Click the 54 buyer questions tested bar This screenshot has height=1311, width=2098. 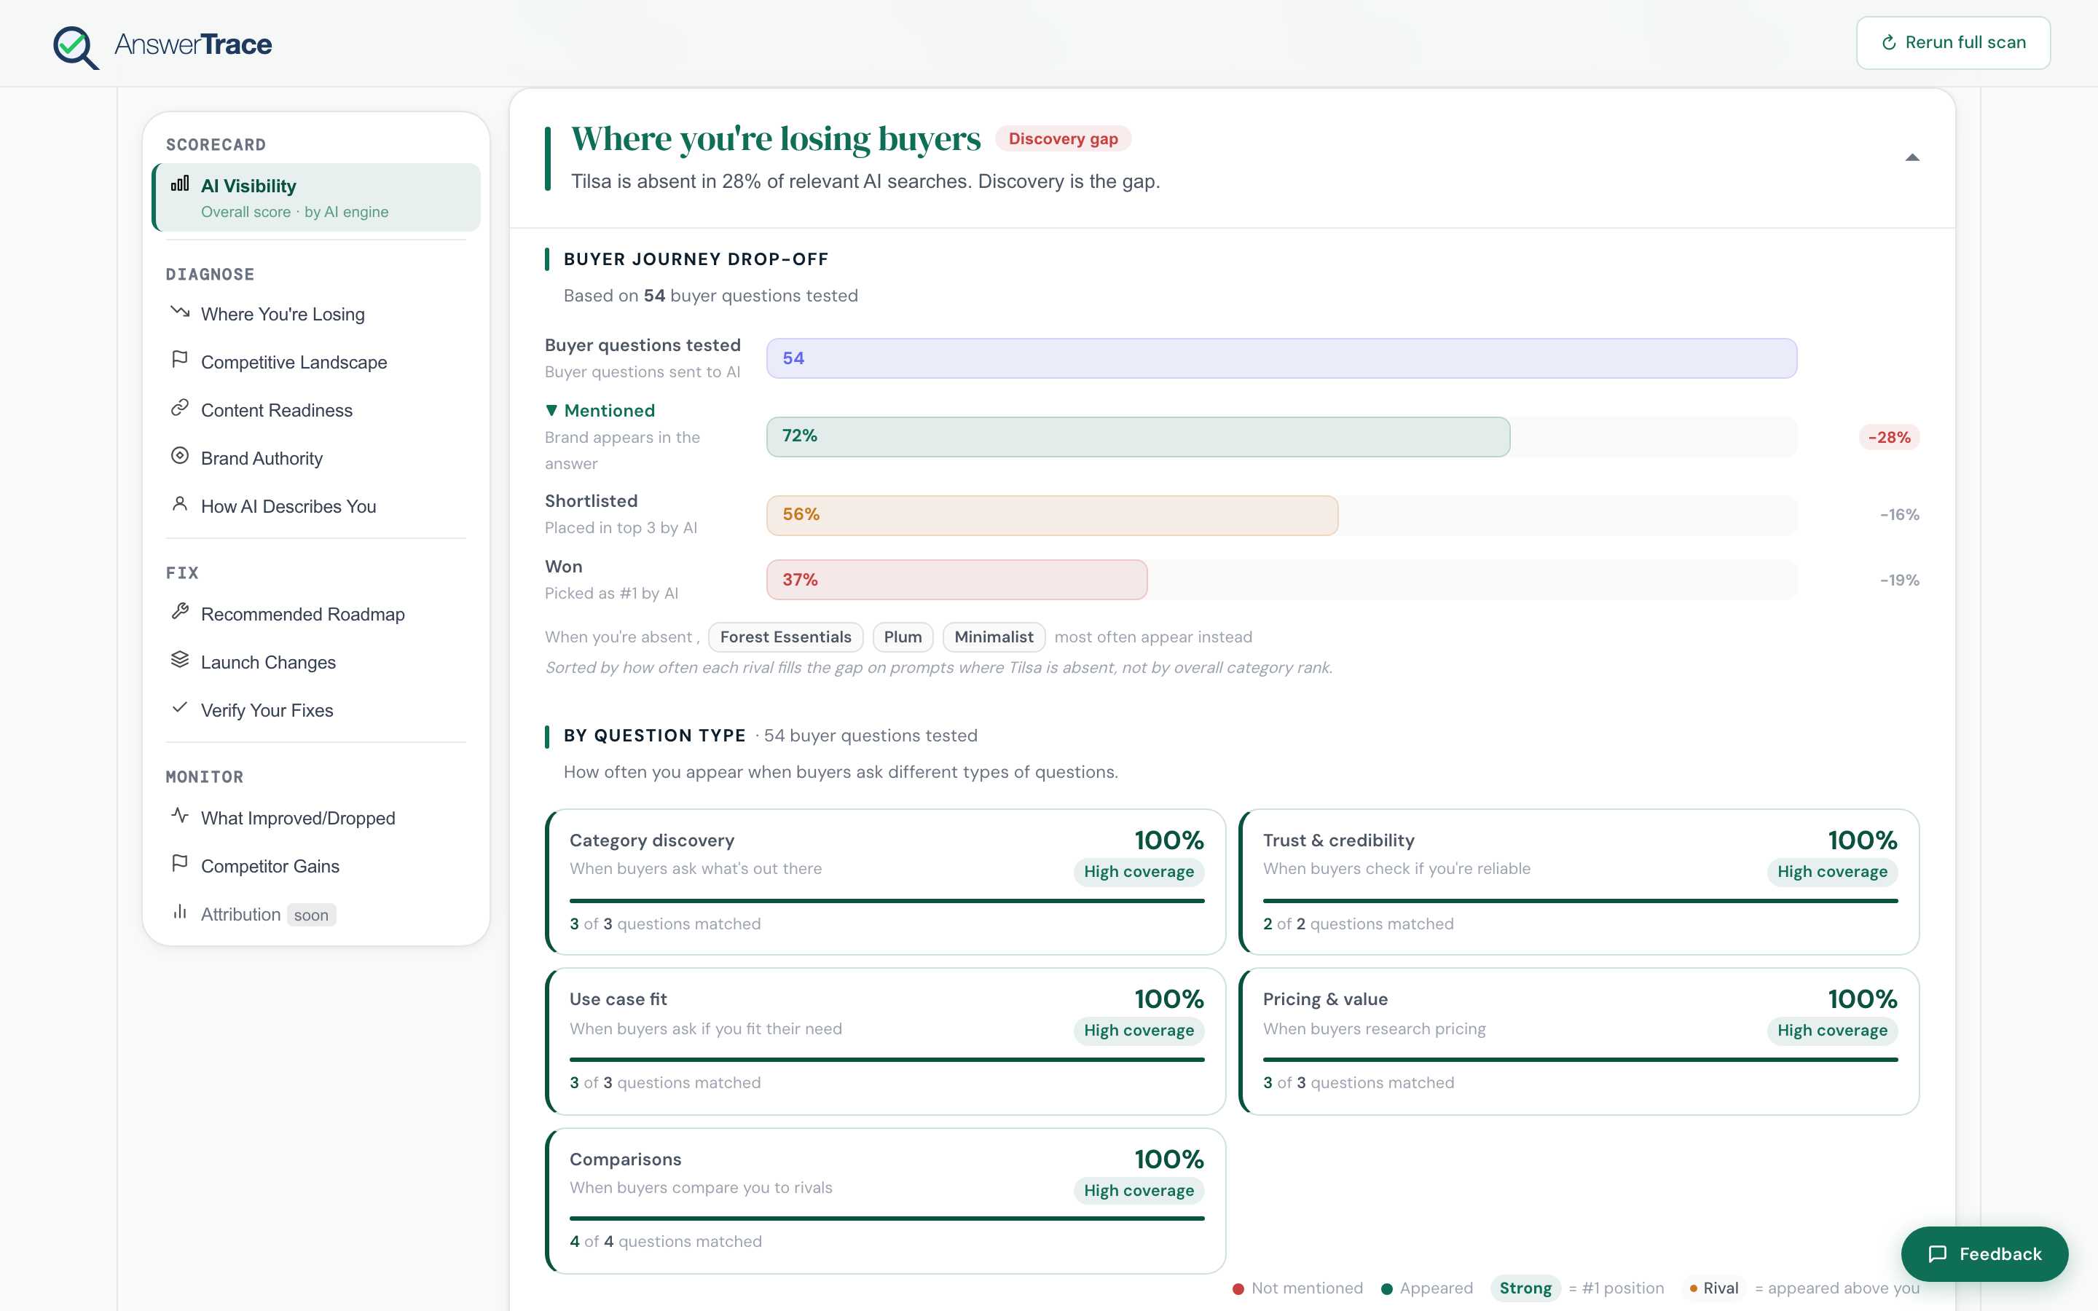1281,358
